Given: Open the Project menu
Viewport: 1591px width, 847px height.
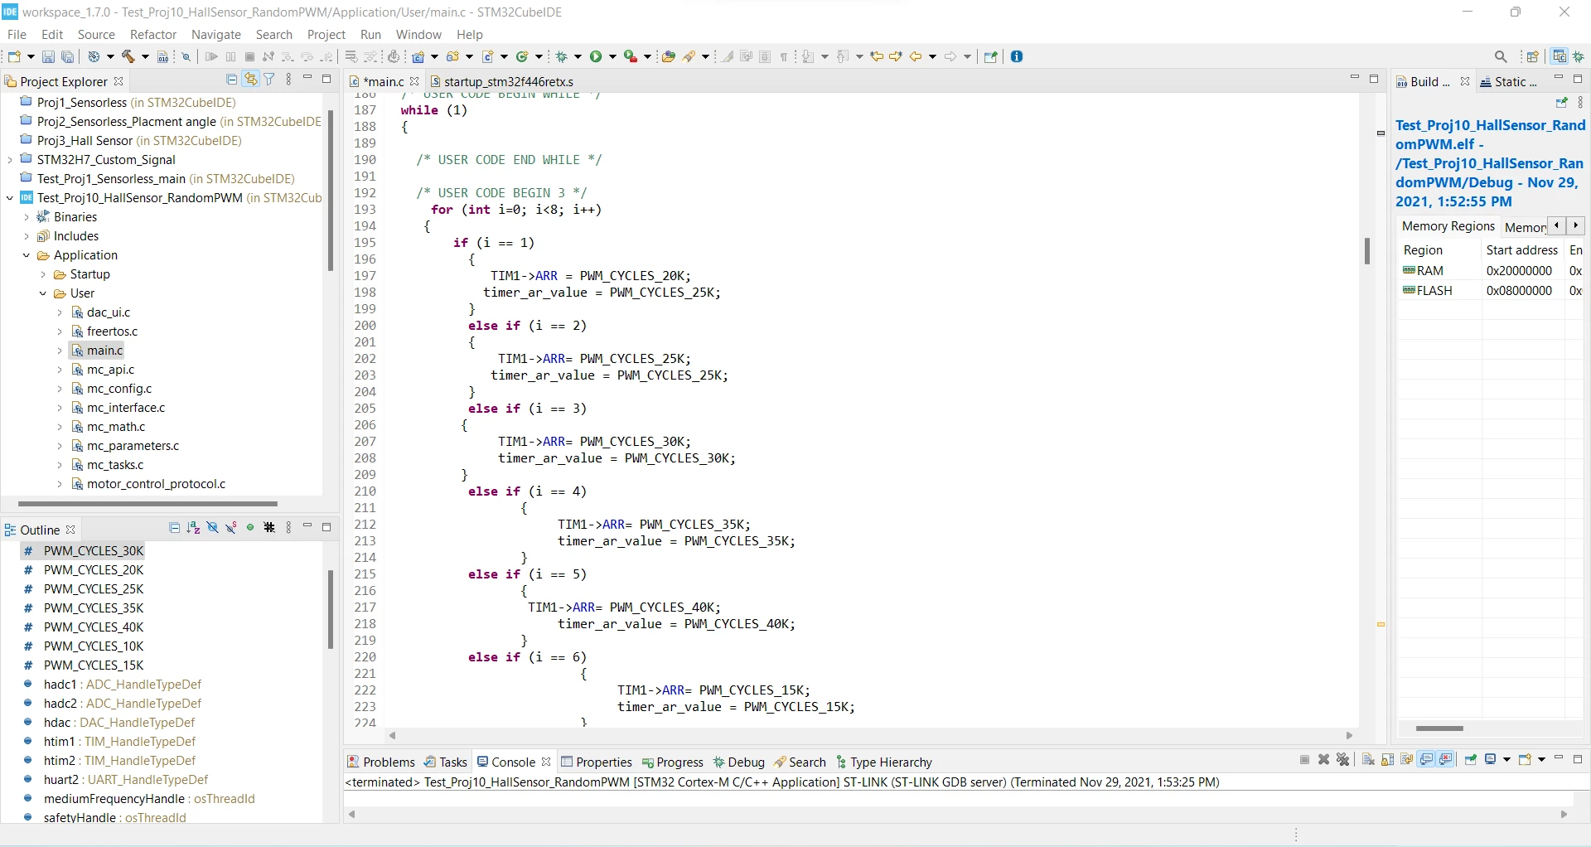Looking at the screenshot, I should click(326, 34).
